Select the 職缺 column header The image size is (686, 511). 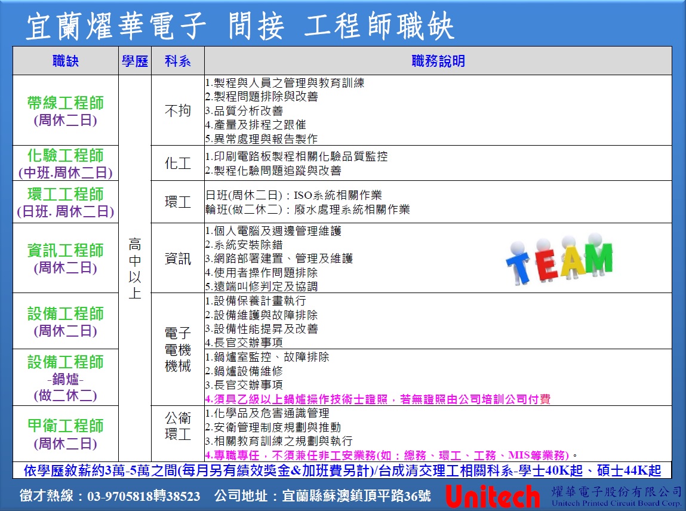coord(66,61)
